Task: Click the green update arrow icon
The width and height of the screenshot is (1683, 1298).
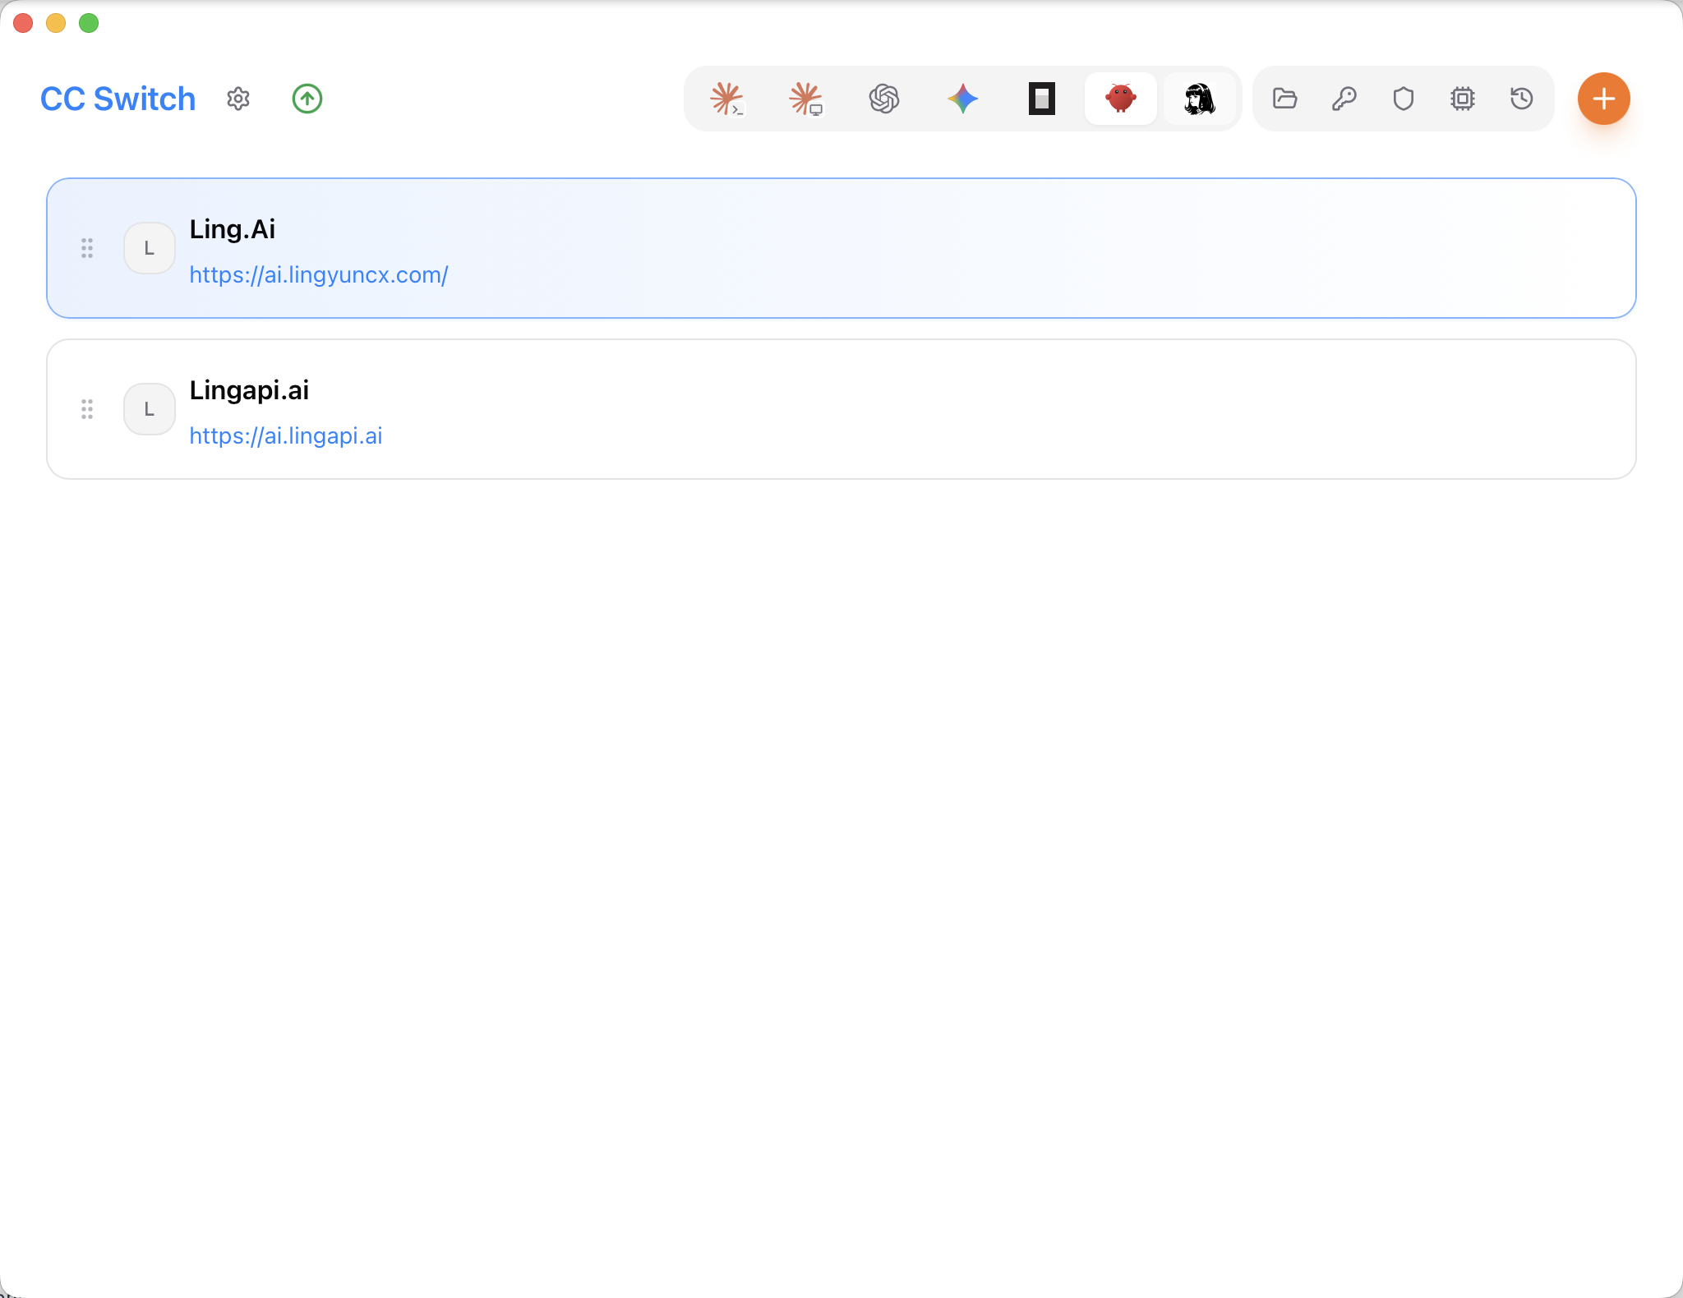Action: pyautogui.click(x=307, y=99)
